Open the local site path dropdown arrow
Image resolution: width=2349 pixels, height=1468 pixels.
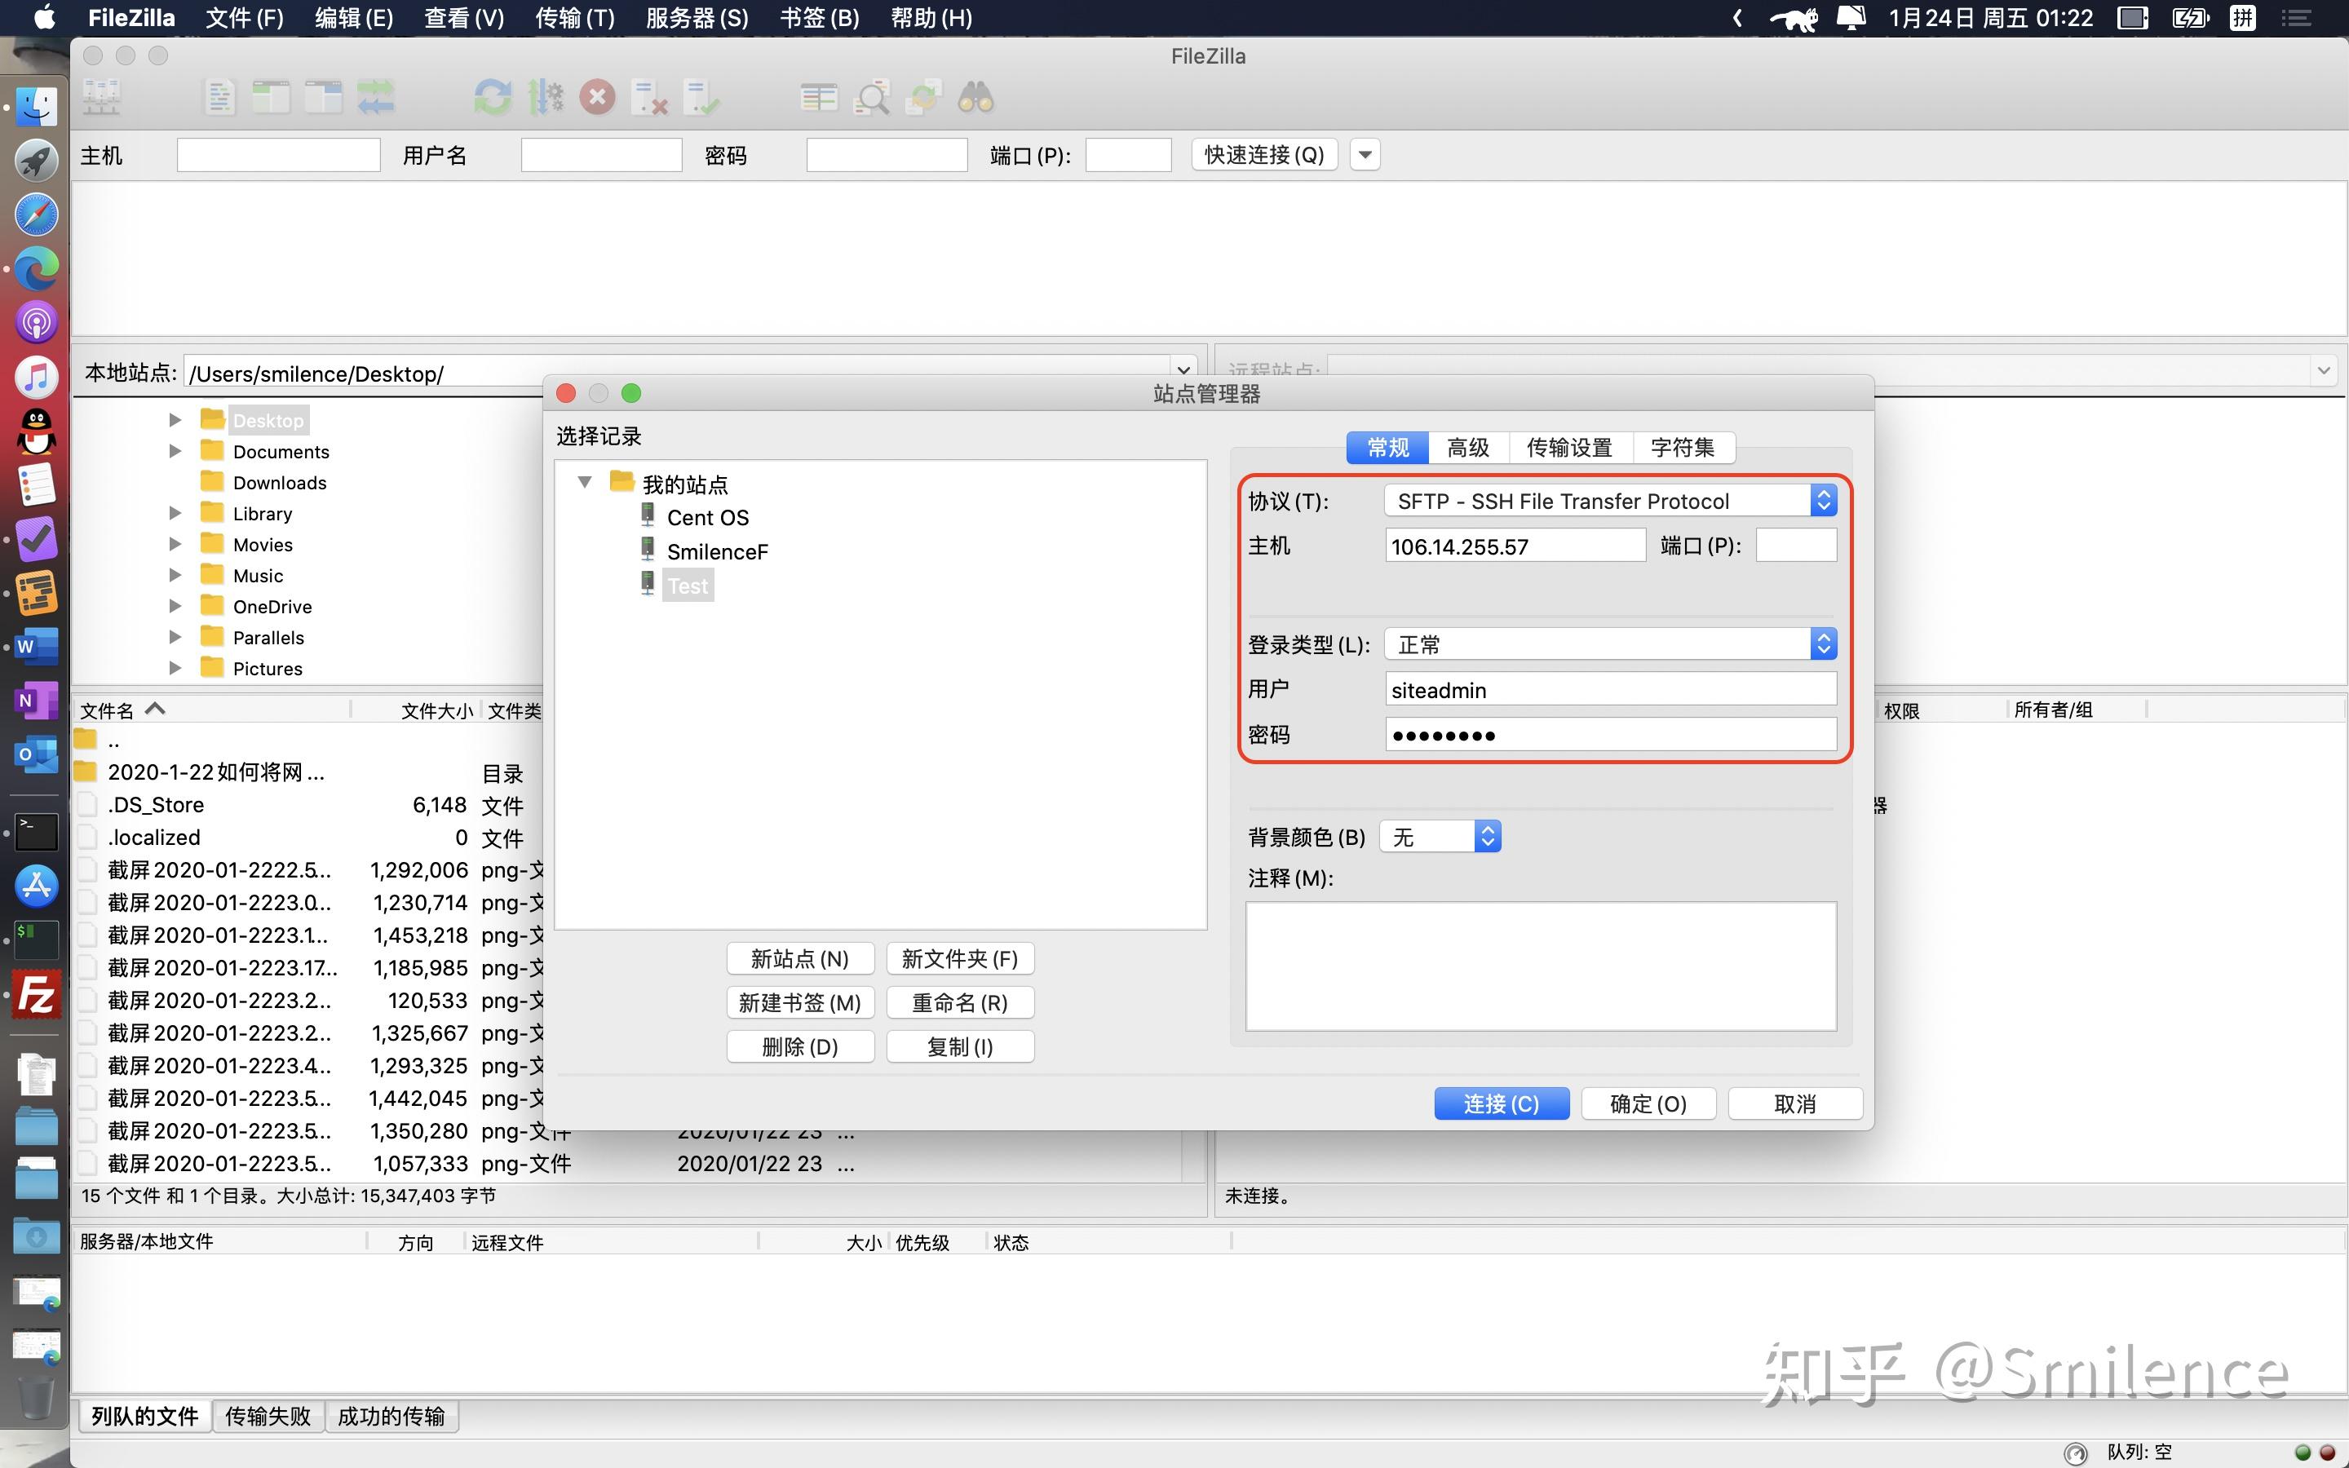point(1183,371)
